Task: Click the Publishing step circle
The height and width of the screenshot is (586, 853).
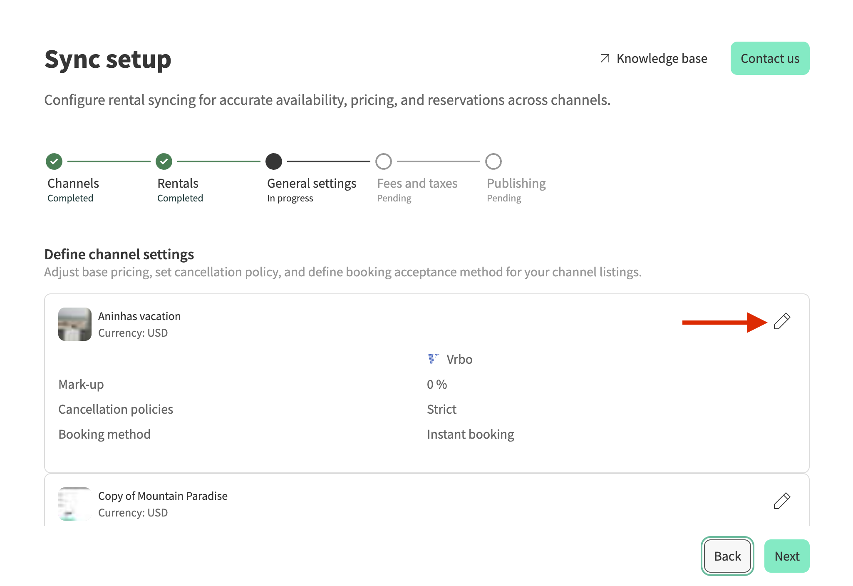Action: [493, 161]
